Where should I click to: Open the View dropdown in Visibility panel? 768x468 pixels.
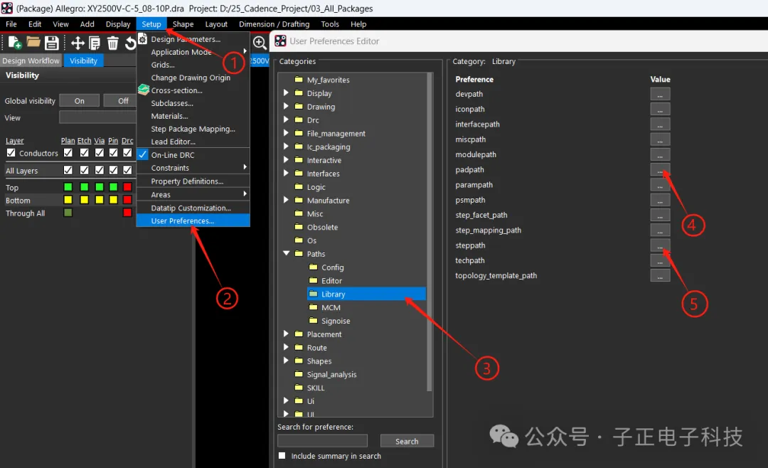click(97, 117)
